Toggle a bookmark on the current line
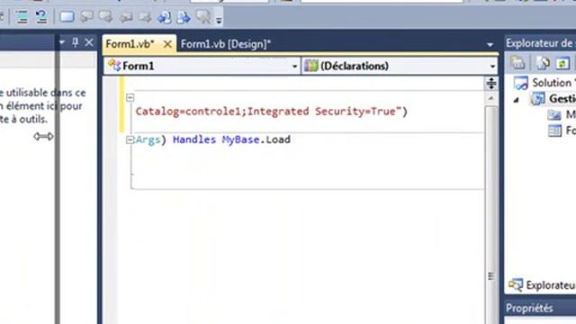Screen dimensions: 576x324 (x=67, y=16)
